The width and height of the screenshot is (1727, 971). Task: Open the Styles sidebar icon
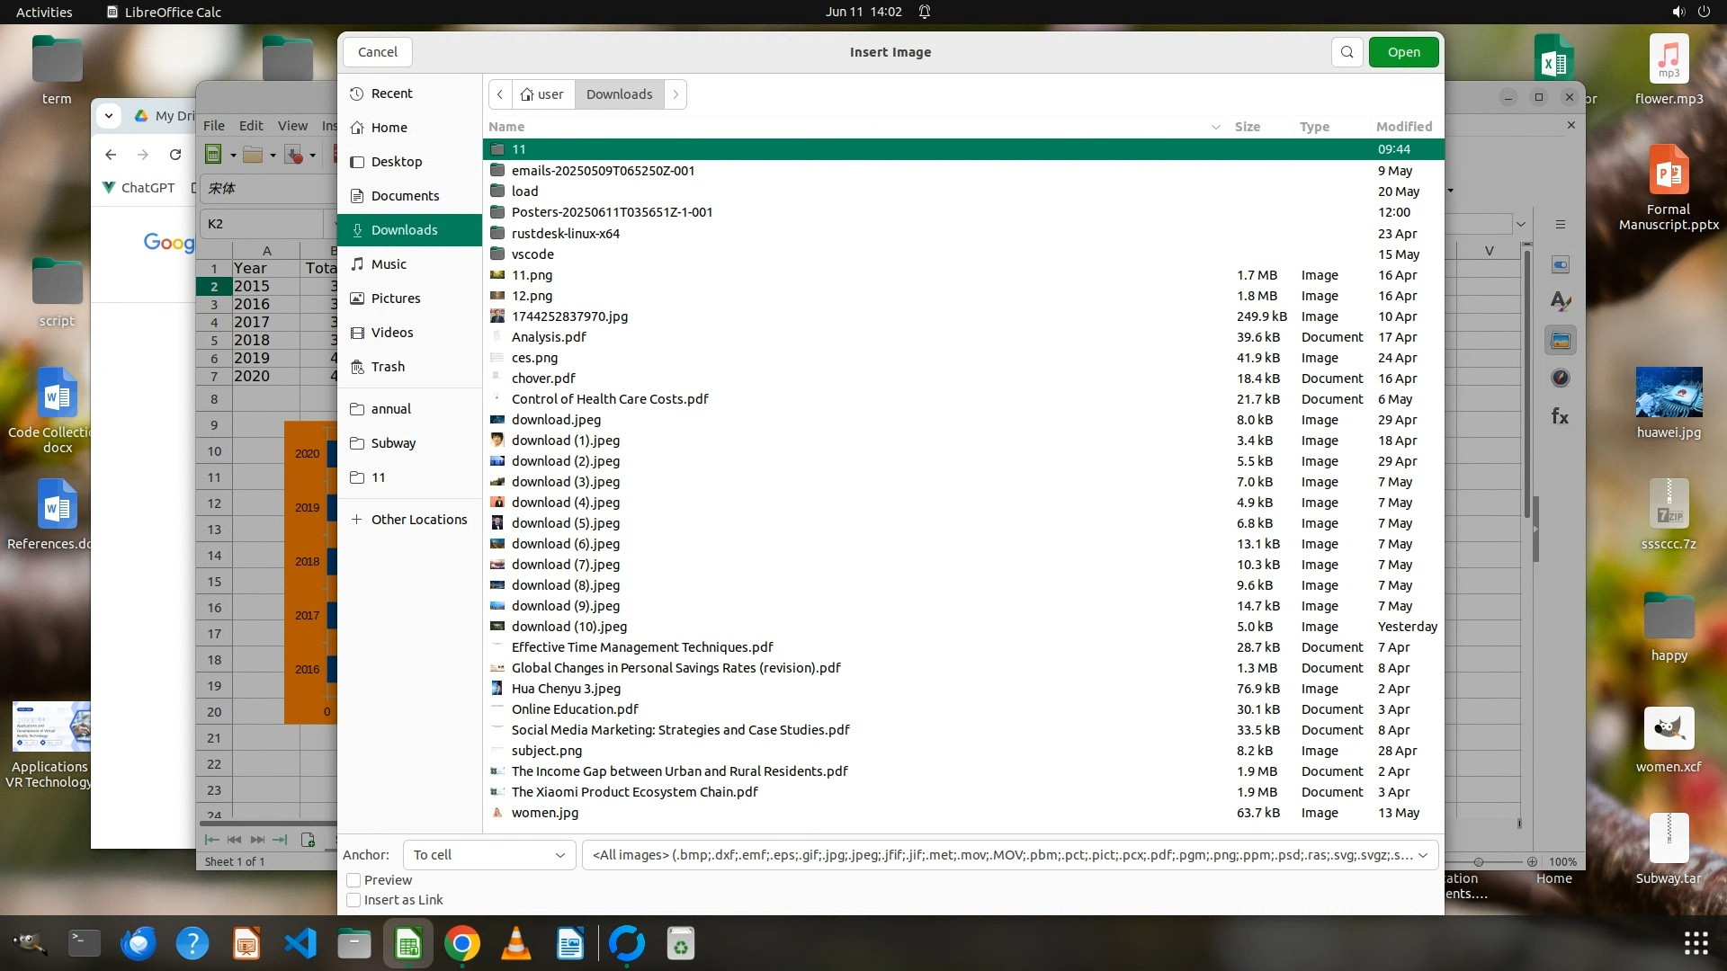click(1561, 302)
